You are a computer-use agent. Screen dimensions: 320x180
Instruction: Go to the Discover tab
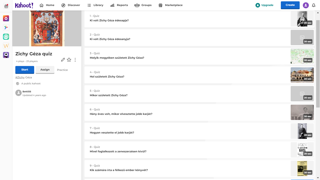[x=71, y=5]
